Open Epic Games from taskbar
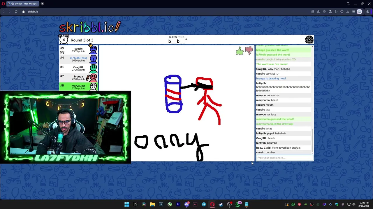The image size is (373, 209). (135, 204)
